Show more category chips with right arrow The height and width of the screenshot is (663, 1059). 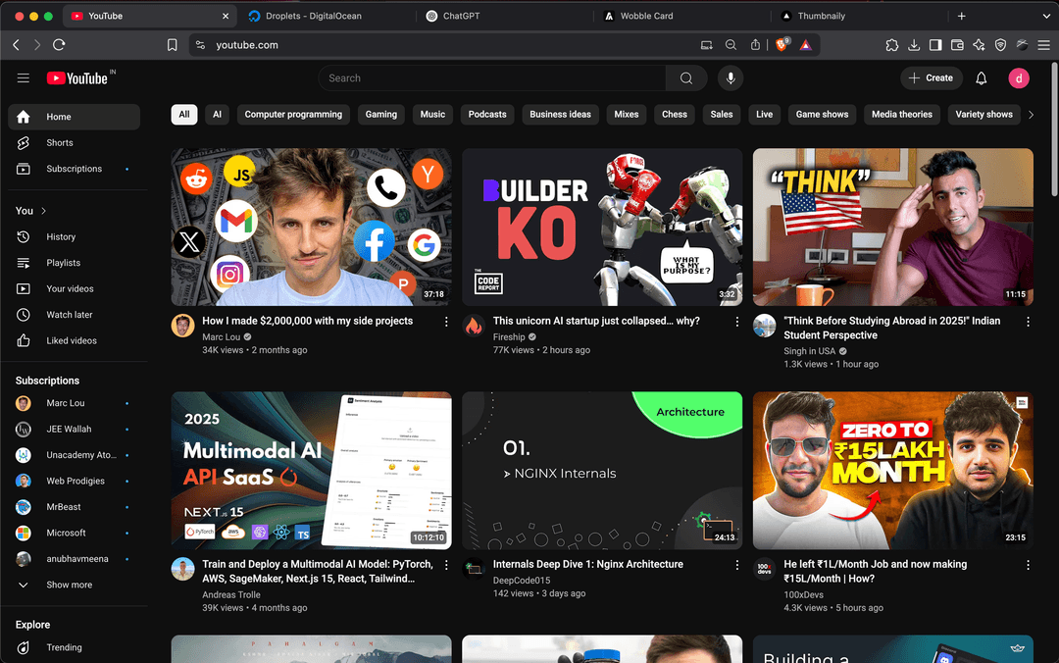pyautogui.click(x=1031, y=115)
